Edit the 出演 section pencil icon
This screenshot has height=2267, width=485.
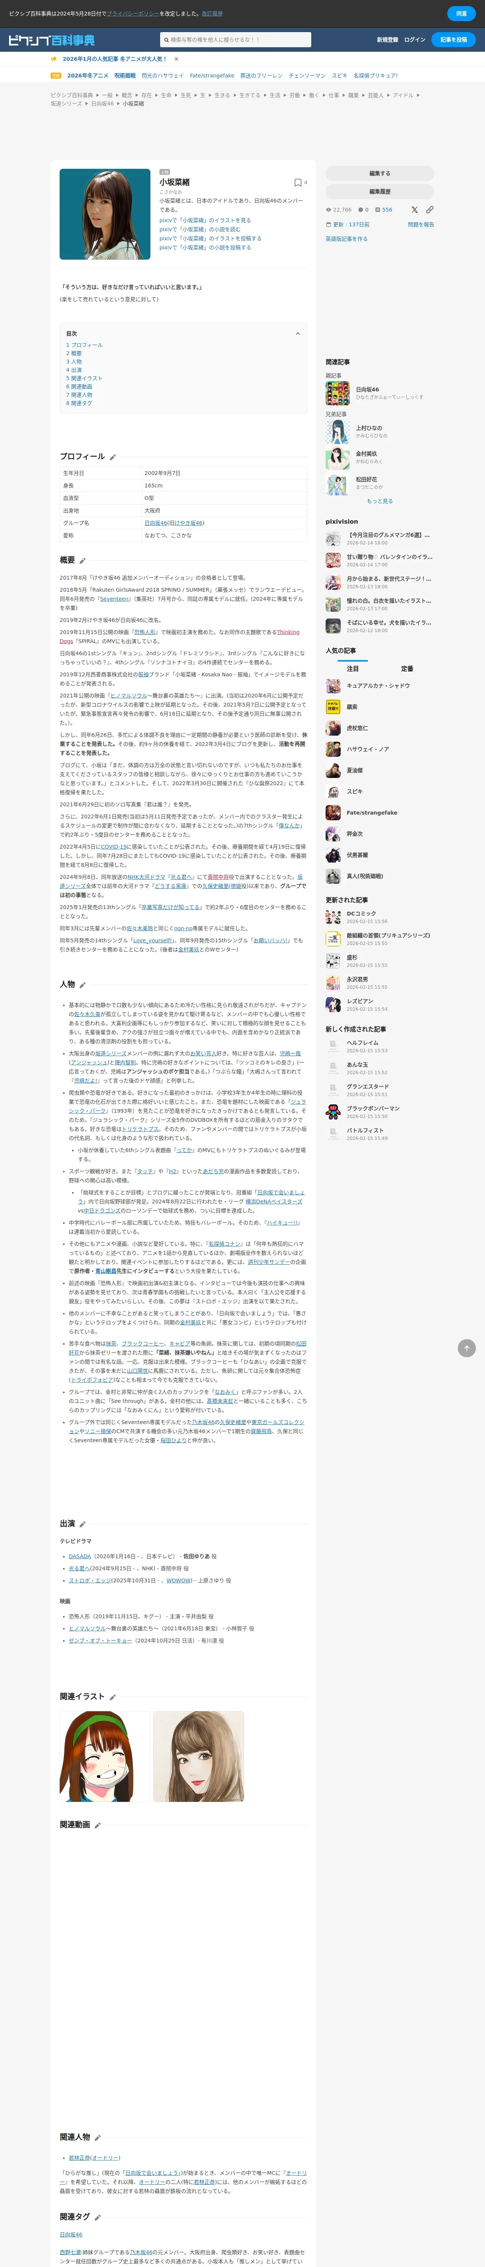point(83,1524)
